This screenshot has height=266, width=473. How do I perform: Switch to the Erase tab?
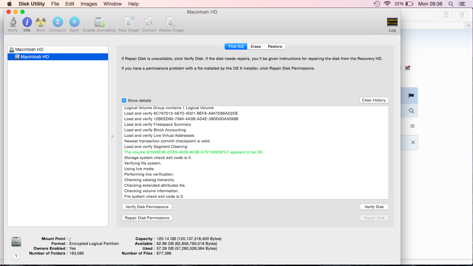(256, 46)
